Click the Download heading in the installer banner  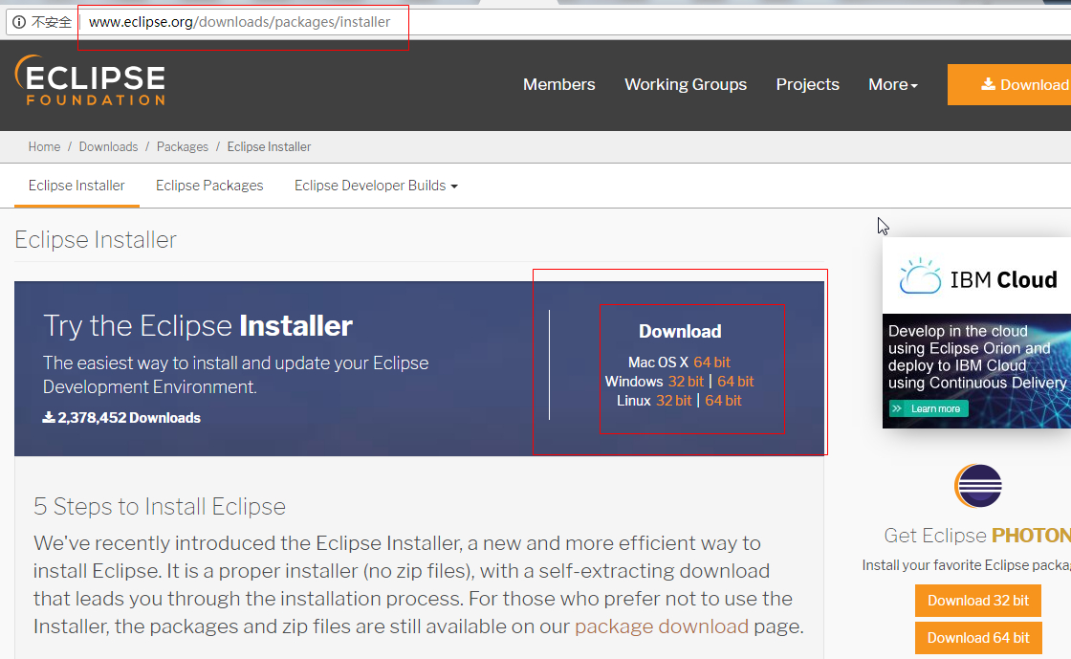pos(680,331)
